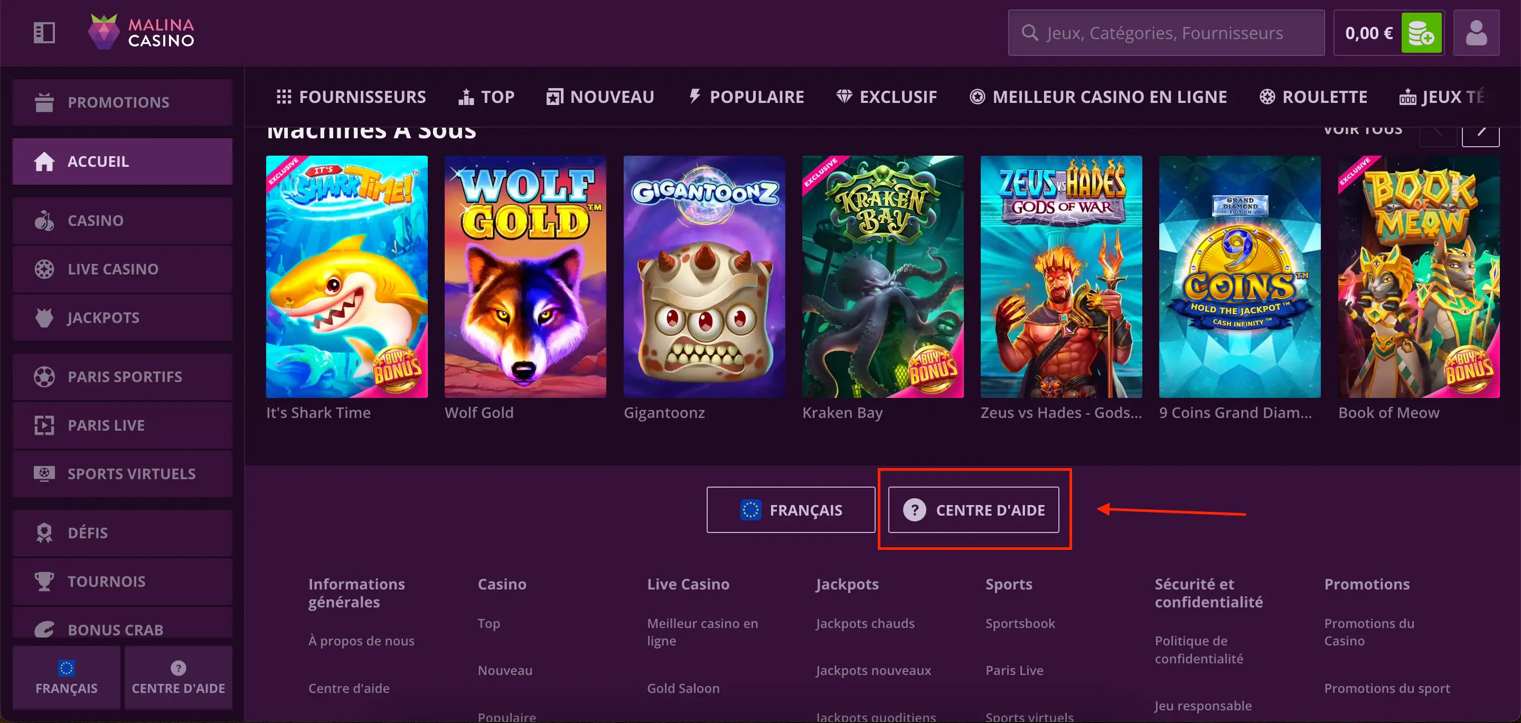Image resolution: width=1521 pixels, height=723 pixels.
Task: Open the Book of Meow game thumbnail
Action: [x=1419, y=276]
